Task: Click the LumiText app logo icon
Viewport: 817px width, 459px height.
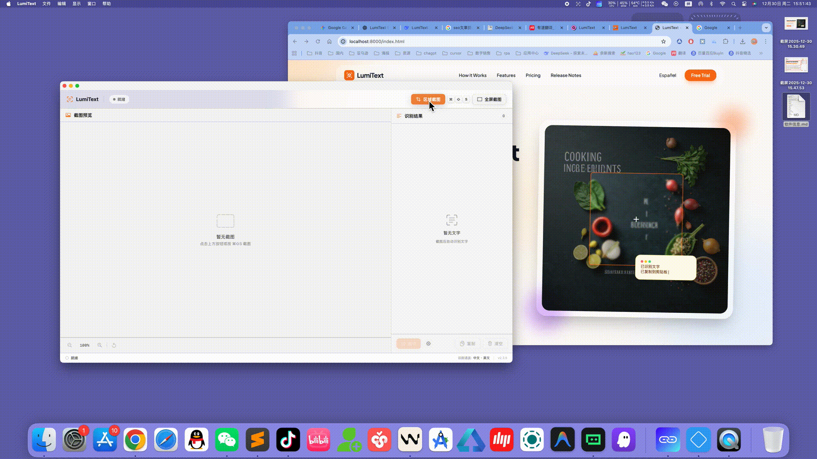Action: click(70, 99)
